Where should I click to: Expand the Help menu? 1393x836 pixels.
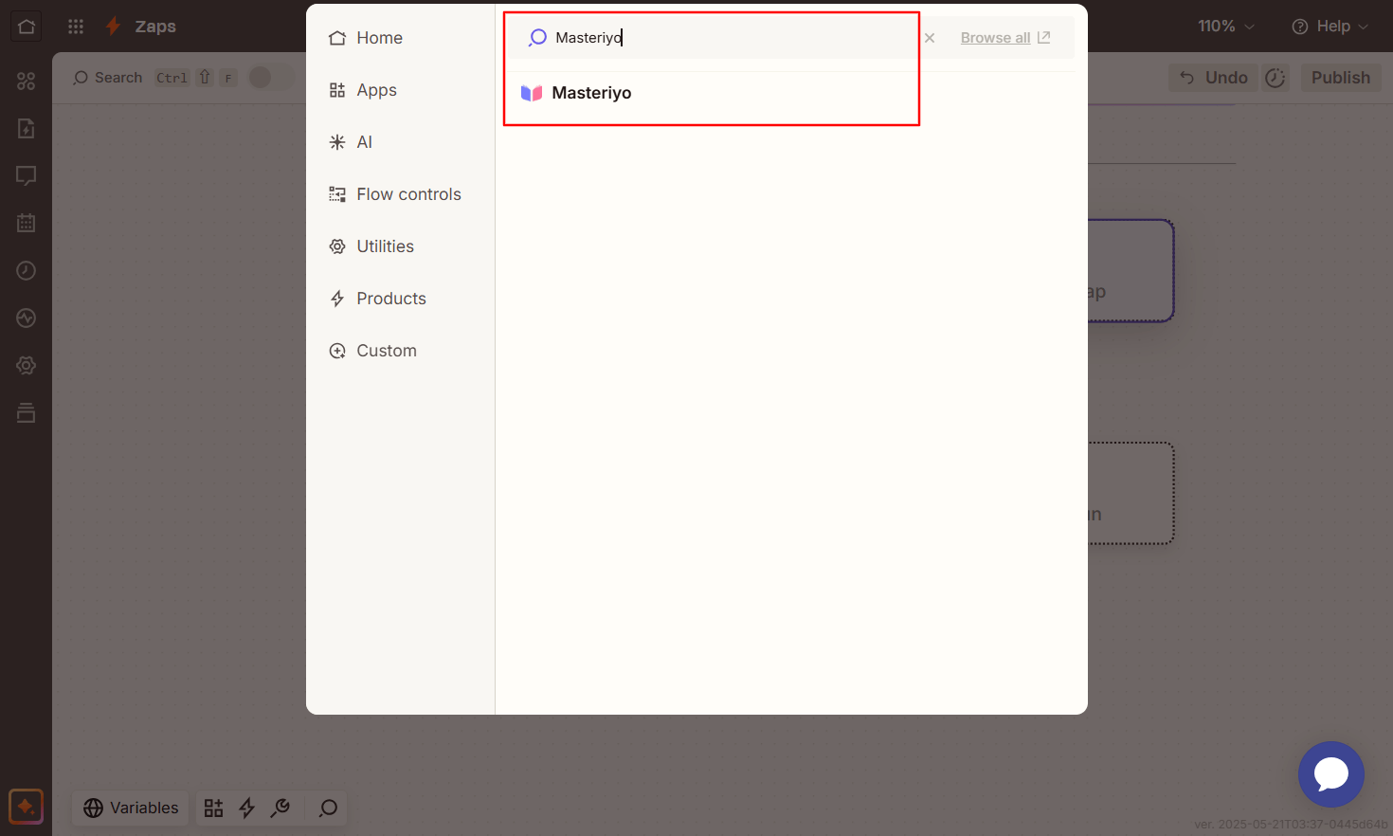[x=1330, y=27]
